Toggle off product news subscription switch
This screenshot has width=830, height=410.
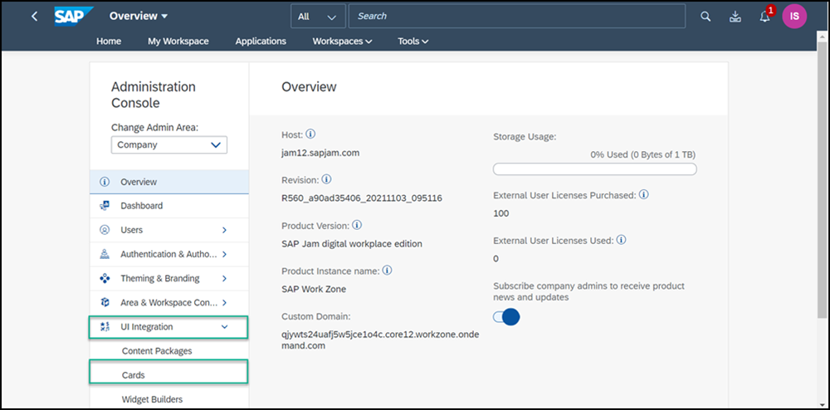tap(506, 317)
